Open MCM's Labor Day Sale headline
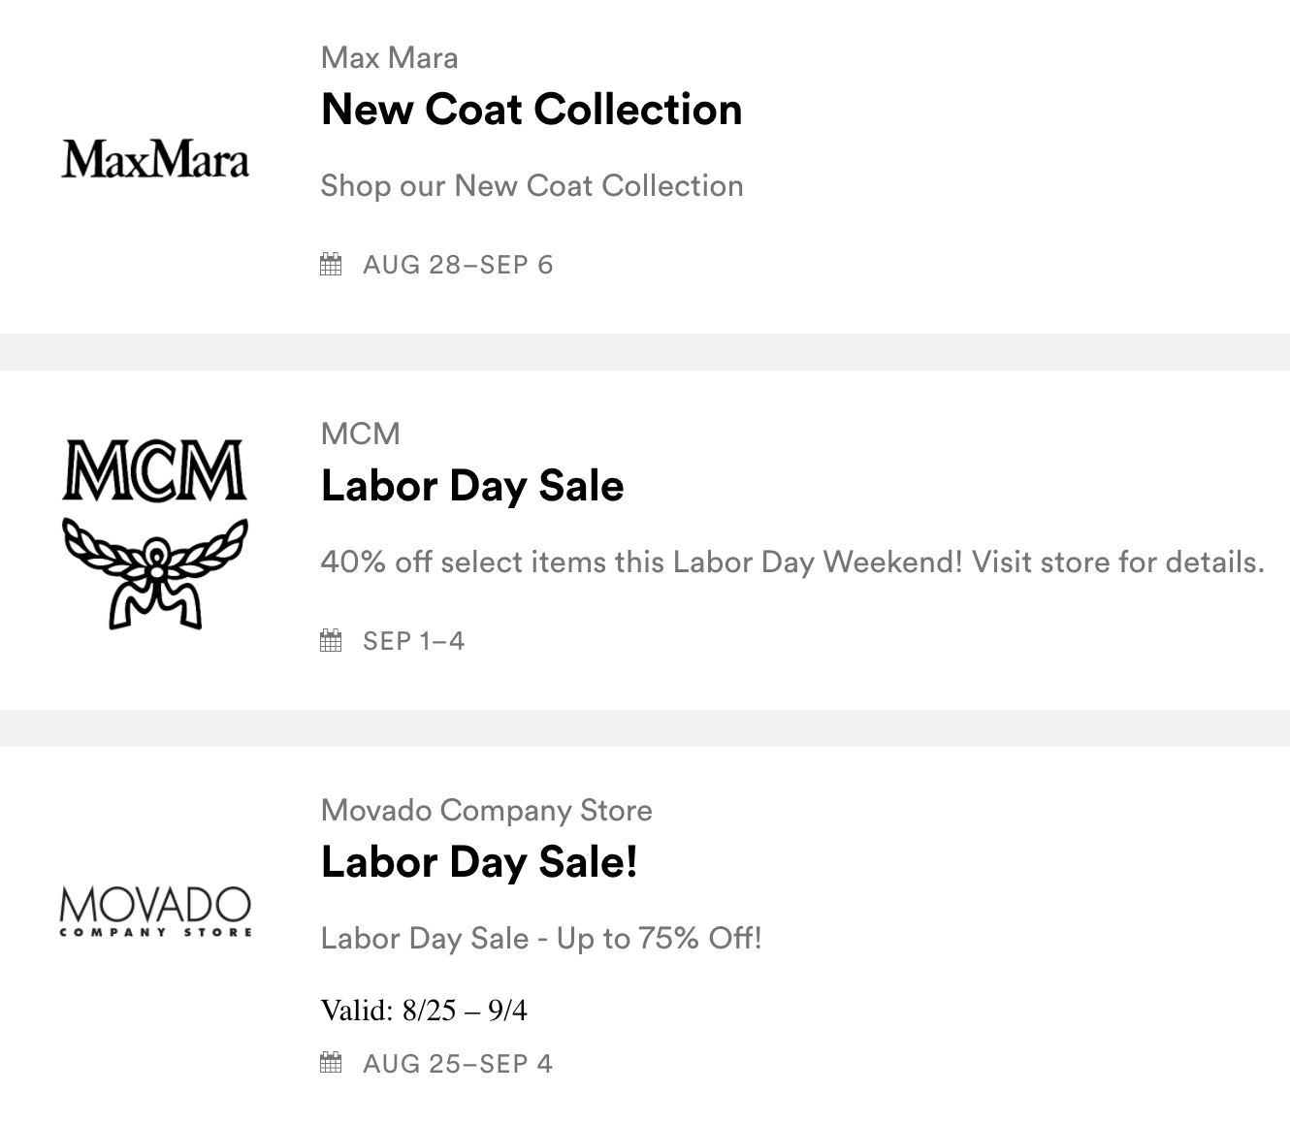Screen dimensions: 1290x1125 tap(472, 486)
